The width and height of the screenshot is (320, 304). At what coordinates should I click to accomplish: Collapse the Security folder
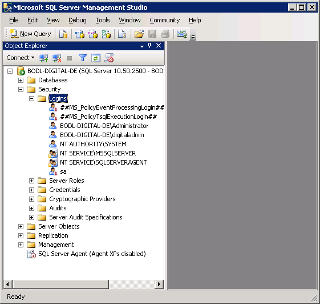coord(21,90)
